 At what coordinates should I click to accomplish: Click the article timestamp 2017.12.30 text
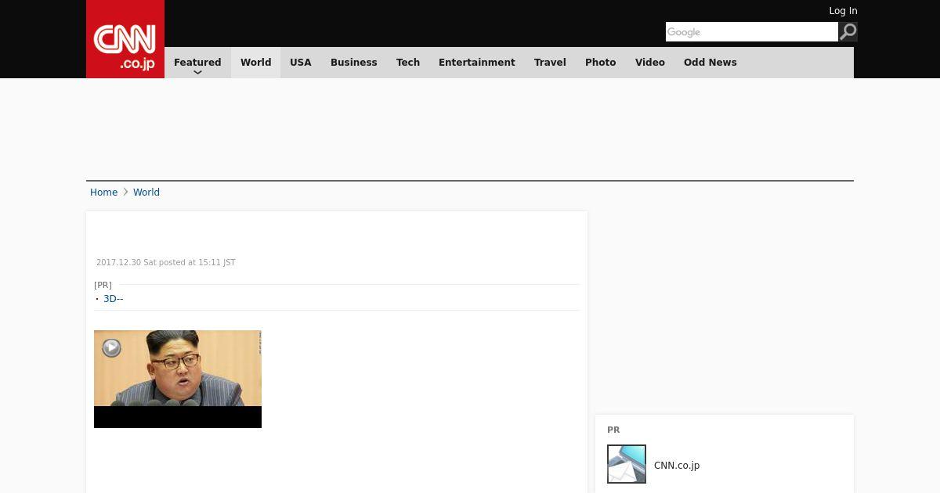click(166, 263)
